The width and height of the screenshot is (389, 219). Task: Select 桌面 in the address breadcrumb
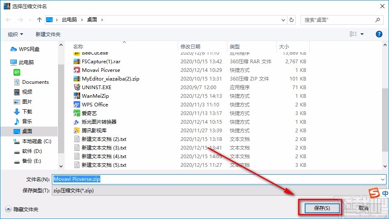tap(92, 20)
